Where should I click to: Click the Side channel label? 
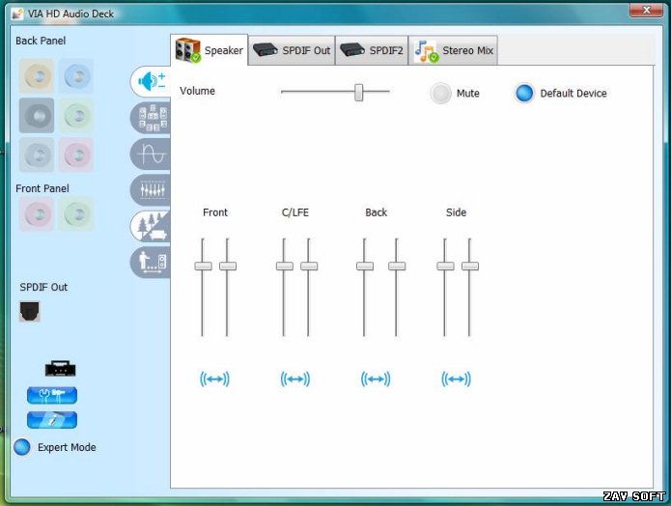(456, 212)
